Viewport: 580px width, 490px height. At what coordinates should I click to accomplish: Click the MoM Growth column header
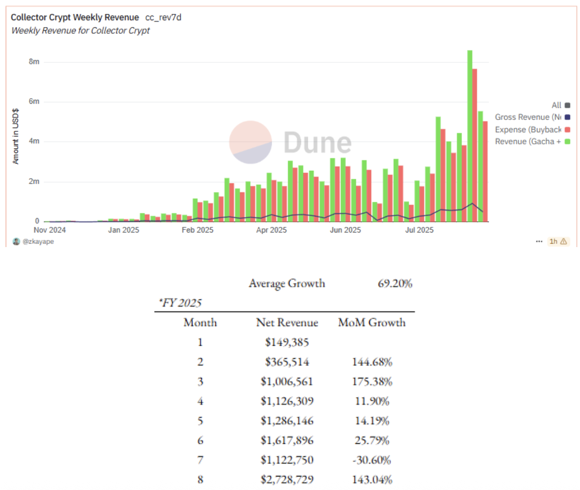coord(372,322)
